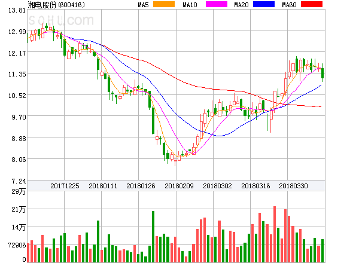Click the 20180126 date label

pos(141,186)
